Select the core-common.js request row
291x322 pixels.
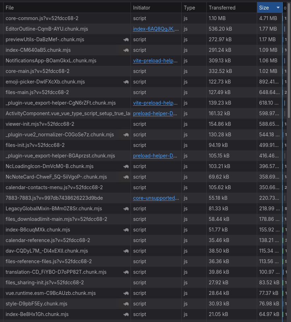coord(67,18)
